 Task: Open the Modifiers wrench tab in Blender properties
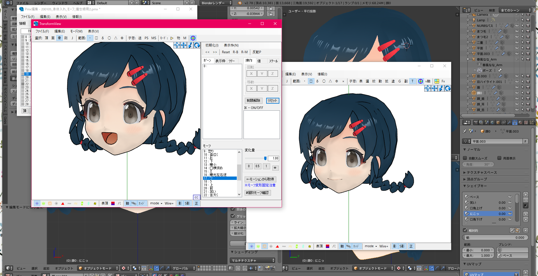(x=509, y=122)
